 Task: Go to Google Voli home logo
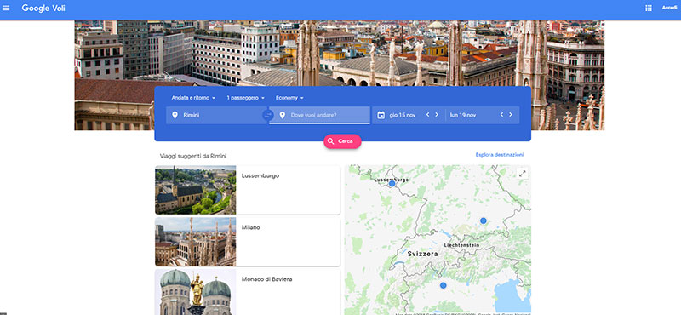(x=43, y=8)
